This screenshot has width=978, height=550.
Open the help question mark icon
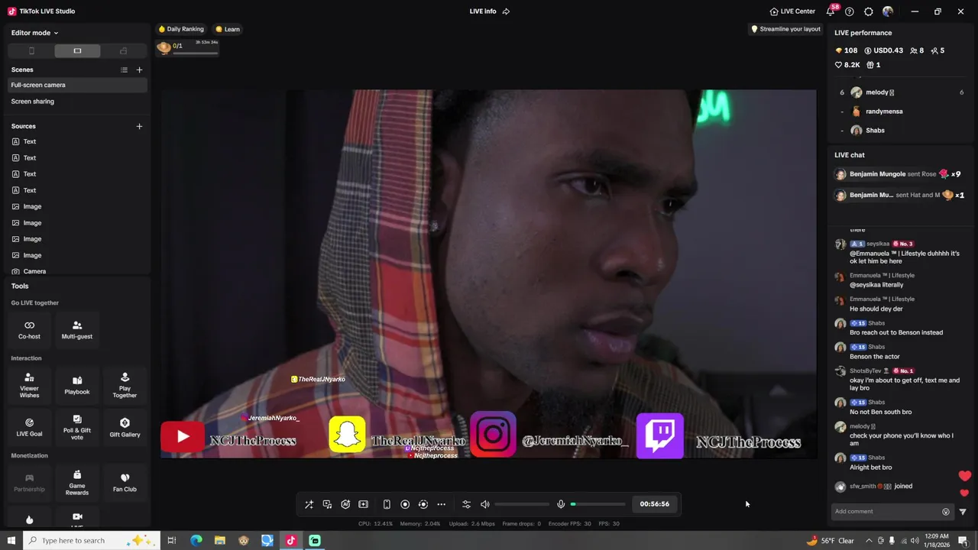(850, 11)
